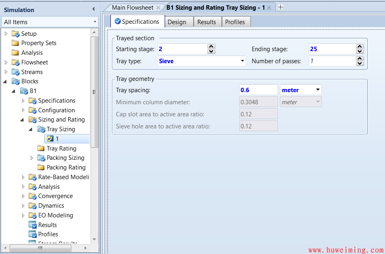Click the Profiles form icon in tree

point(33,234)
